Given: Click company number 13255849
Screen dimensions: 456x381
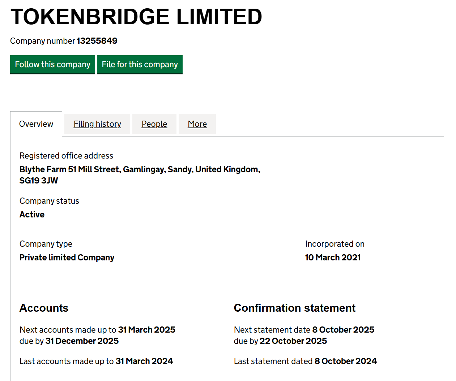Looking at the screenshot, I should (x=97, y=41).
